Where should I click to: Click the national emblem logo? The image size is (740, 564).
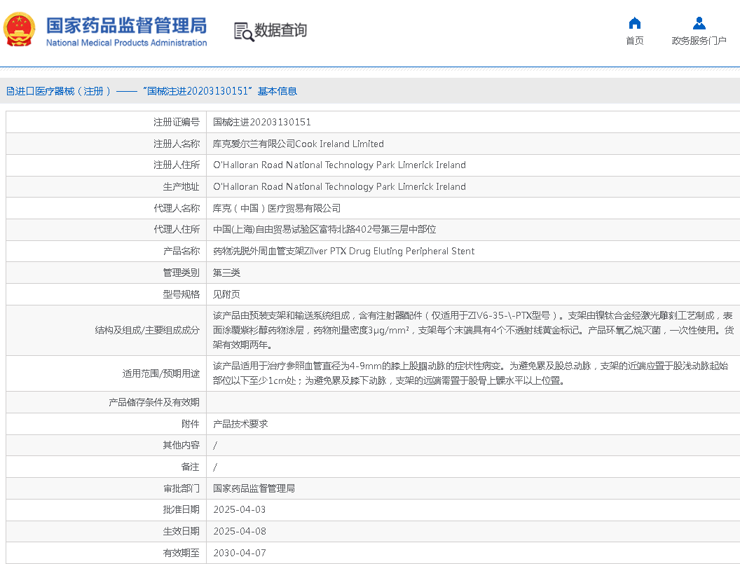(x=20, y=29)
